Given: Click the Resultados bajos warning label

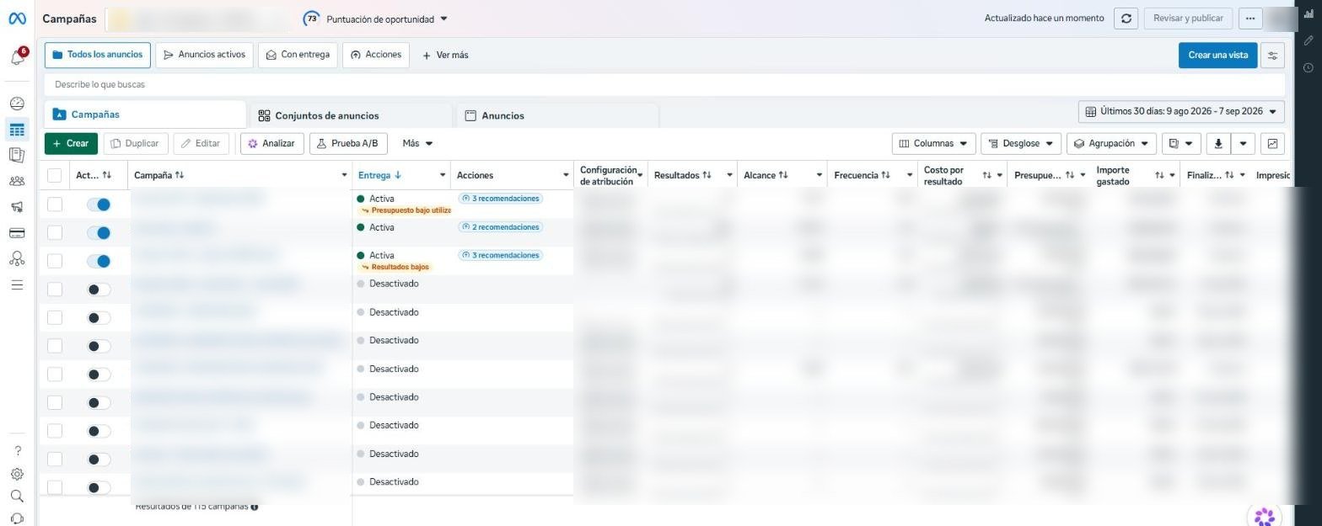Looking at the screenshot, I should coord(395,267).
